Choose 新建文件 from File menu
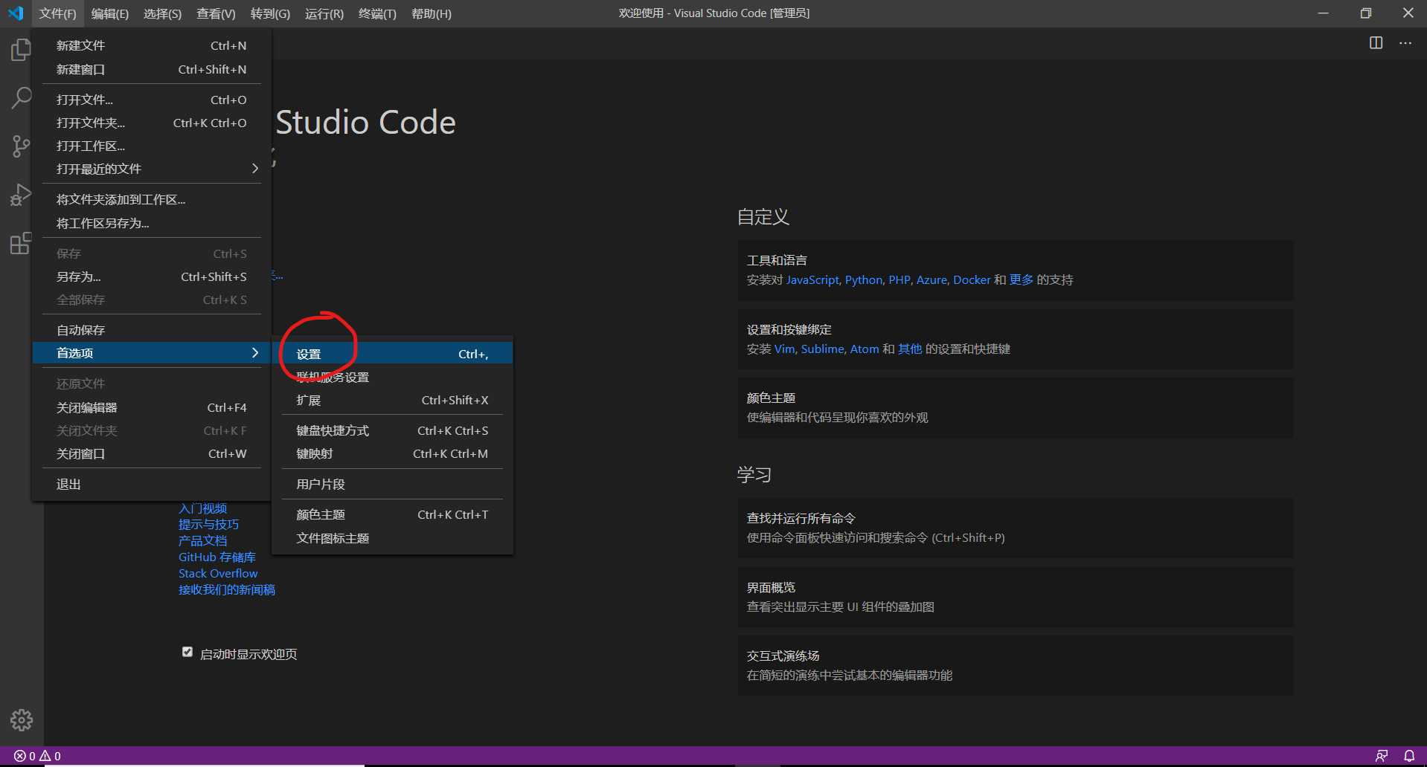The height and width of the screenshot is (767, 1427). click(152, 46)
